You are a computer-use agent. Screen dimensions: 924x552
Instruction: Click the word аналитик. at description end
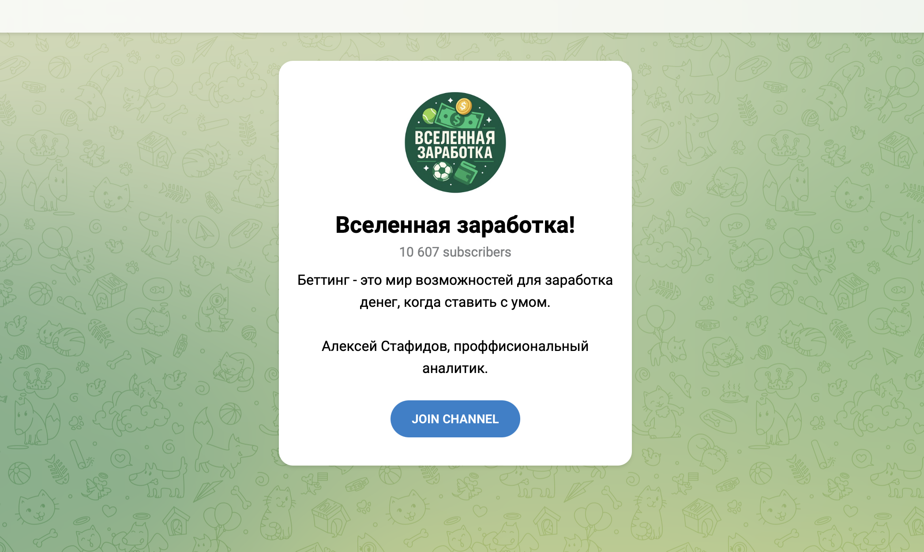455,368
